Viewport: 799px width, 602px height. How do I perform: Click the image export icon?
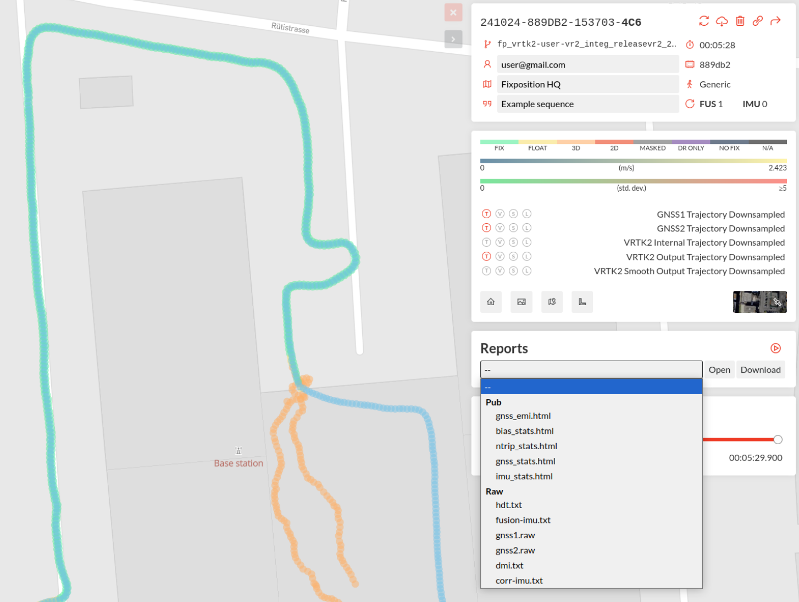[x=521, y=302]
